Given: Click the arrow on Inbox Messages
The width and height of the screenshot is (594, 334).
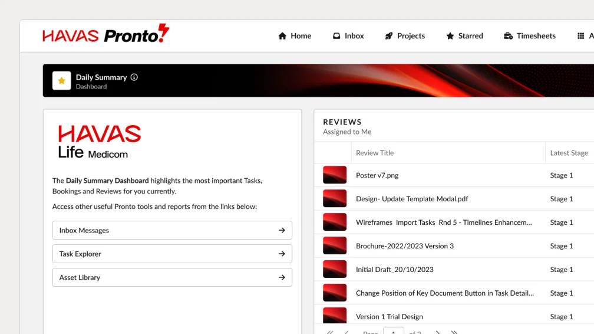Looking at the screenshot, I should pos(282,230).
